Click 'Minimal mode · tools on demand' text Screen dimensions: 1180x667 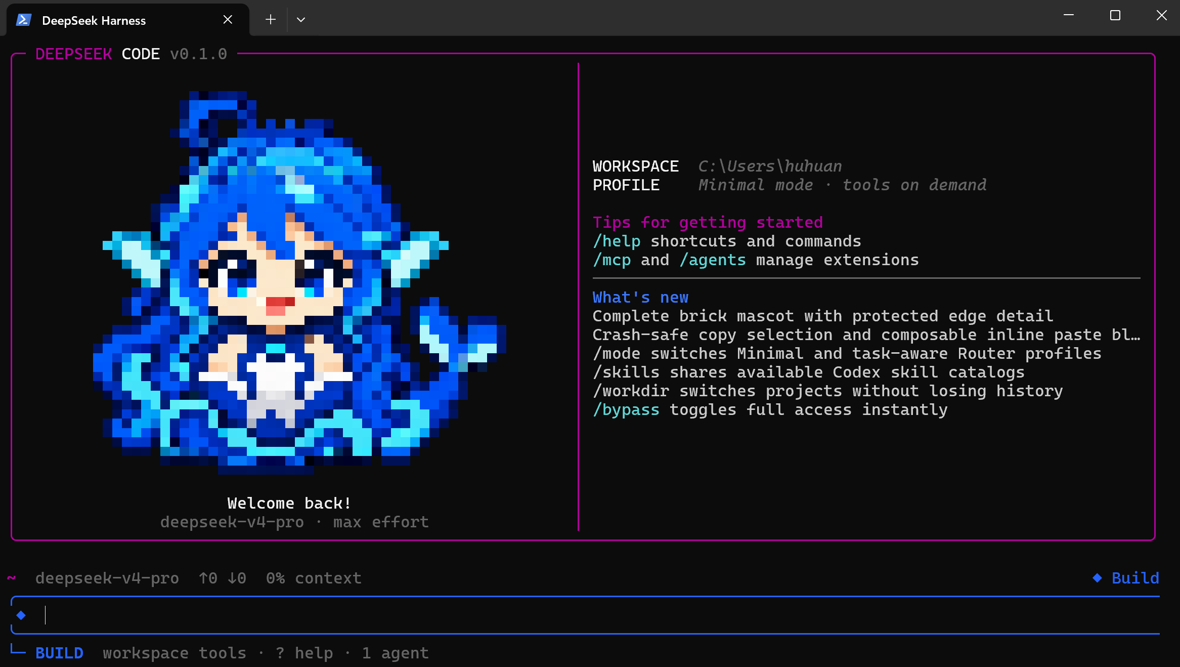[842, 185]
